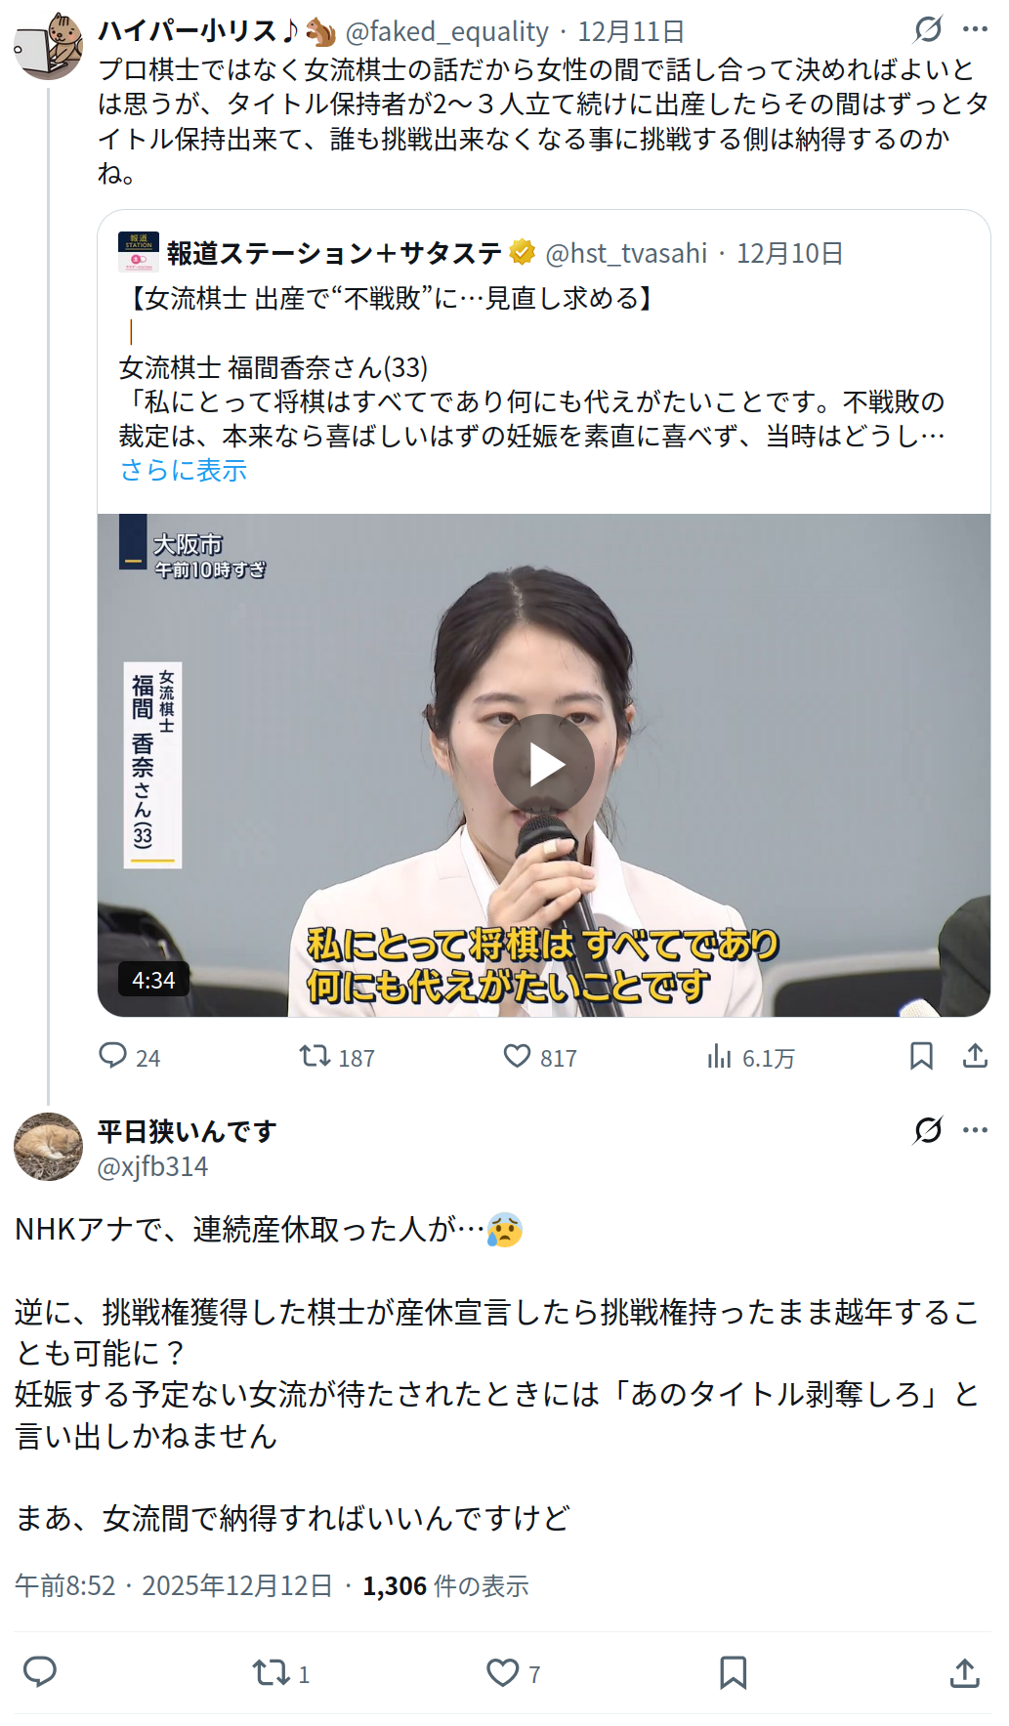View analytics showing 6.1万 views

(x=750, y=1057)
